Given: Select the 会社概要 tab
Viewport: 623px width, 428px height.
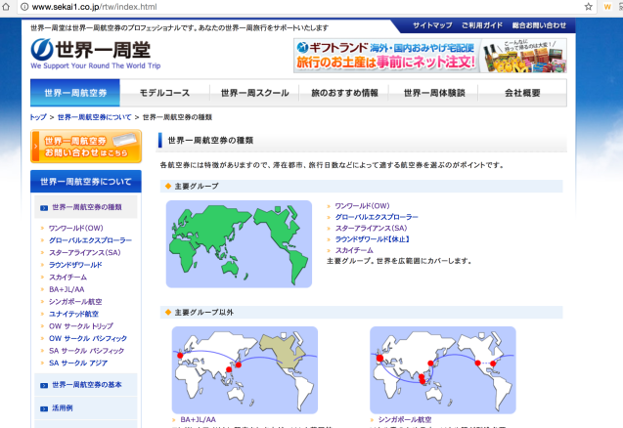Looking at the screenshot, I should 522,93.
